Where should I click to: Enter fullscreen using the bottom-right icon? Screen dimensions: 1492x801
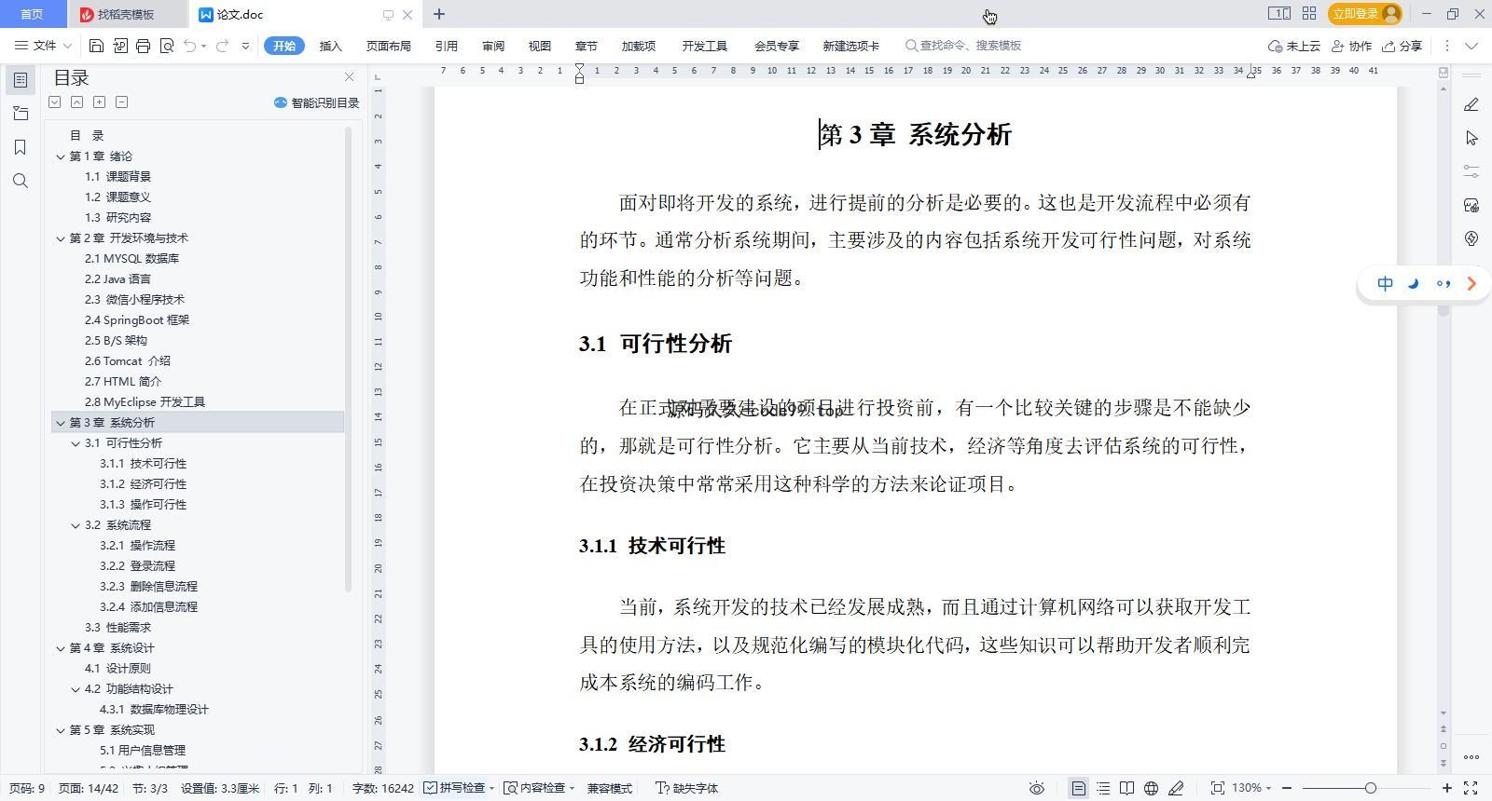[1471, 788]
